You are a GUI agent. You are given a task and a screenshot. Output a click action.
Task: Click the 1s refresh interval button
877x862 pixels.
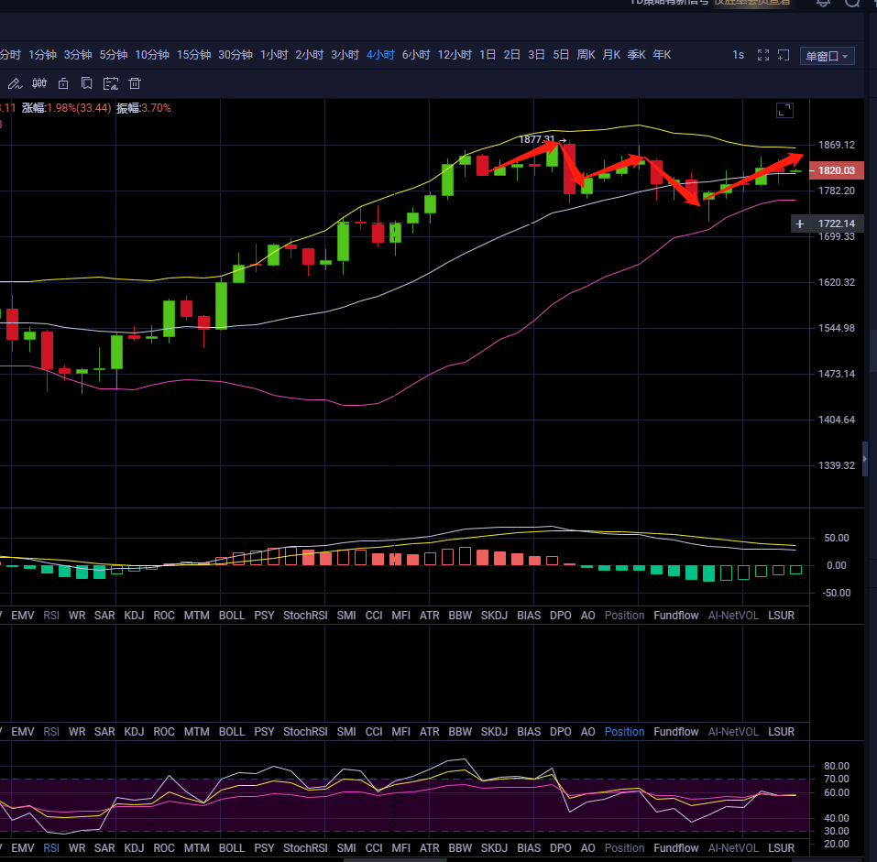738,55
